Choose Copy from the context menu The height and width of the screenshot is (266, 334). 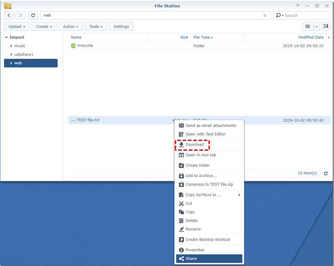click(x=209, y=212)
